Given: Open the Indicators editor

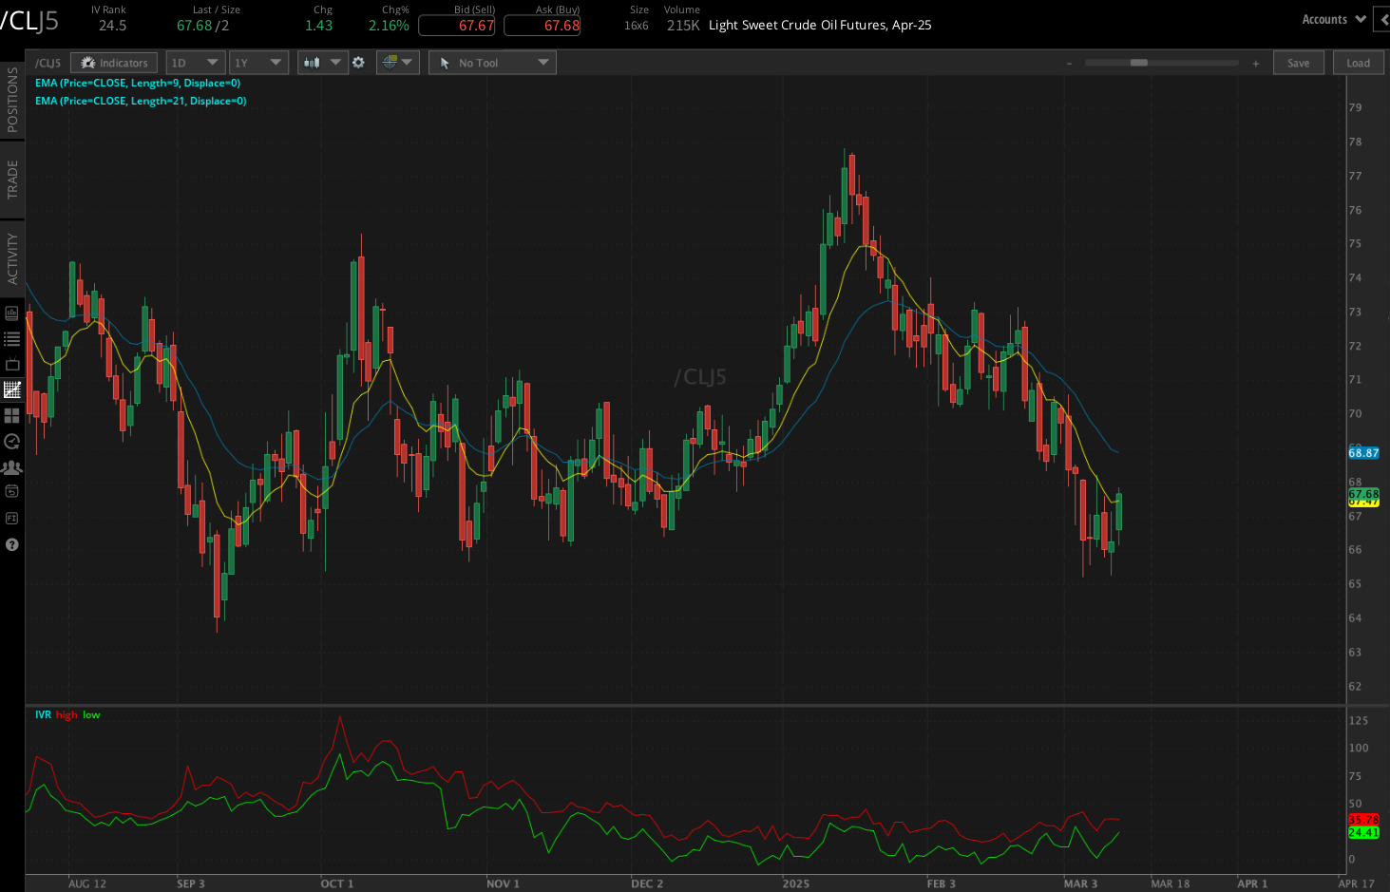Looking at the screenshot, I should [113, 62].
